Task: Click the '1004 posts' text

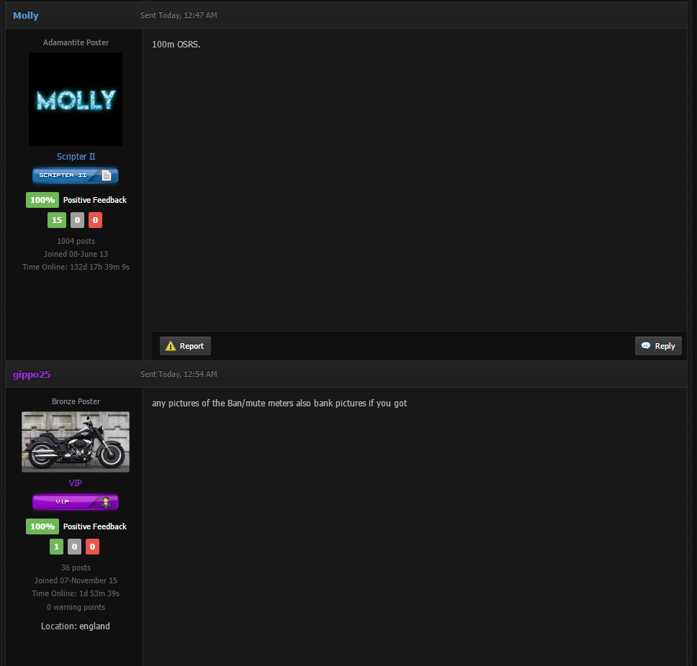Action: coord(76,241)
